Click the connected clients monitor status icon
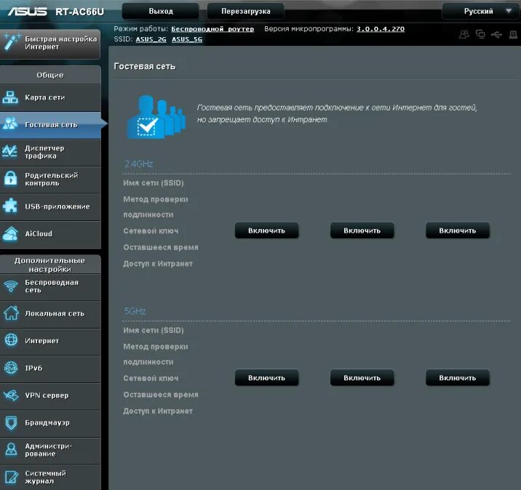The image size is (521, 490). point(480,34)
